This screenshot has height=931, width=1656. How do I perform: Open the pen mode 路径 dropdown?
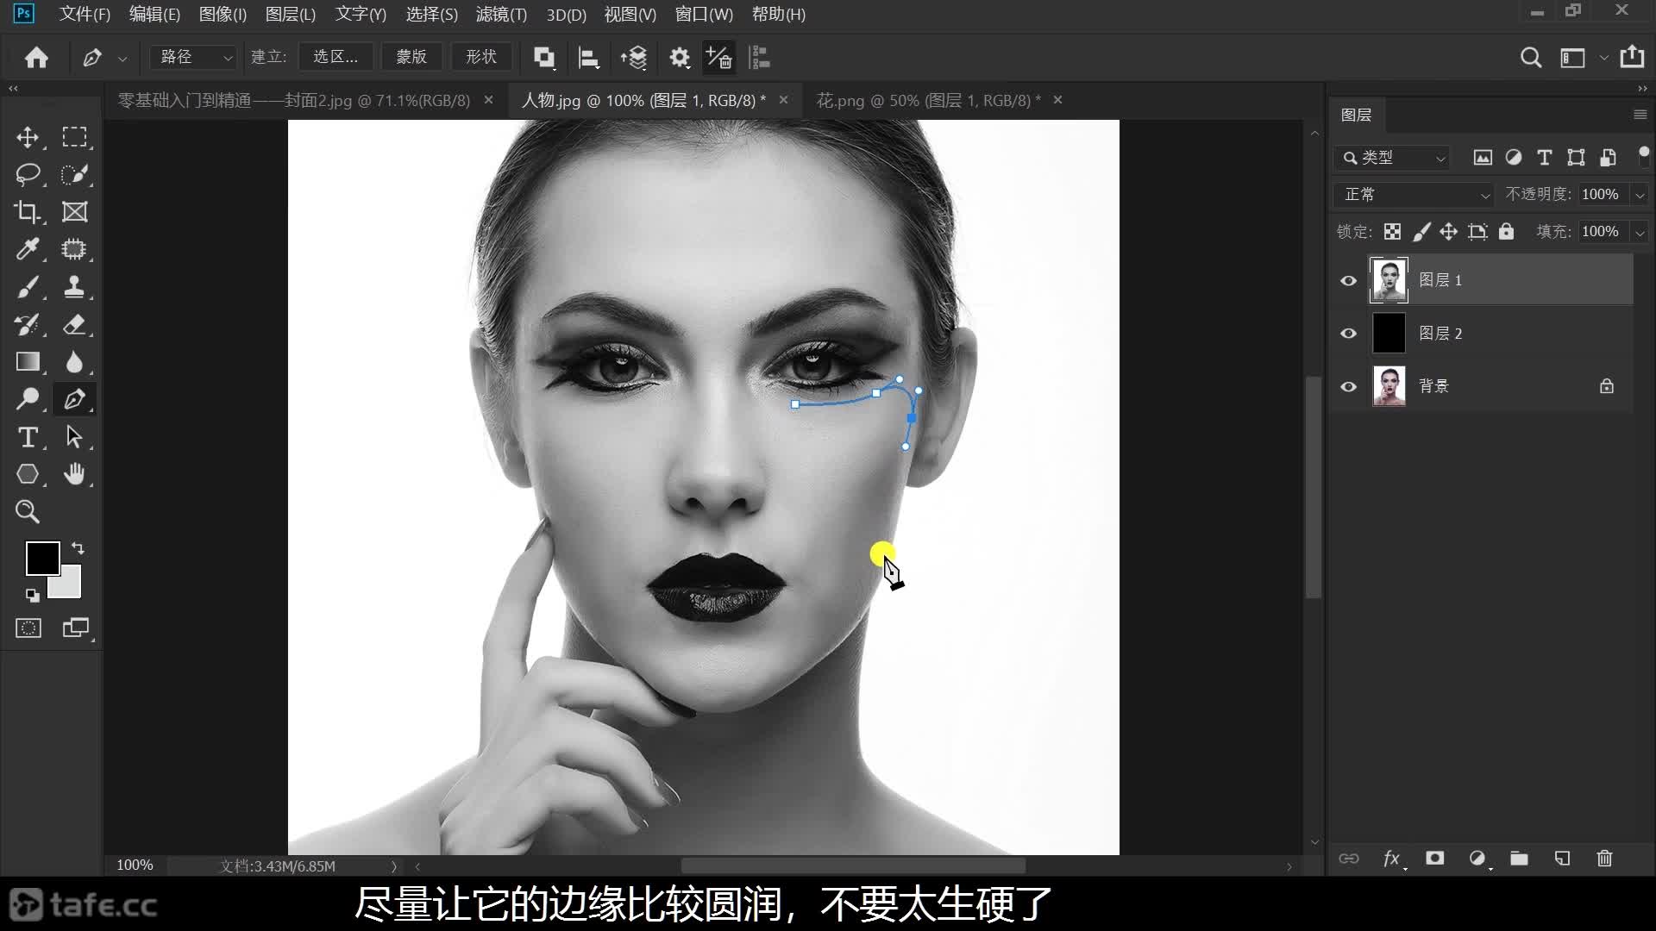[x=193, y=57]
